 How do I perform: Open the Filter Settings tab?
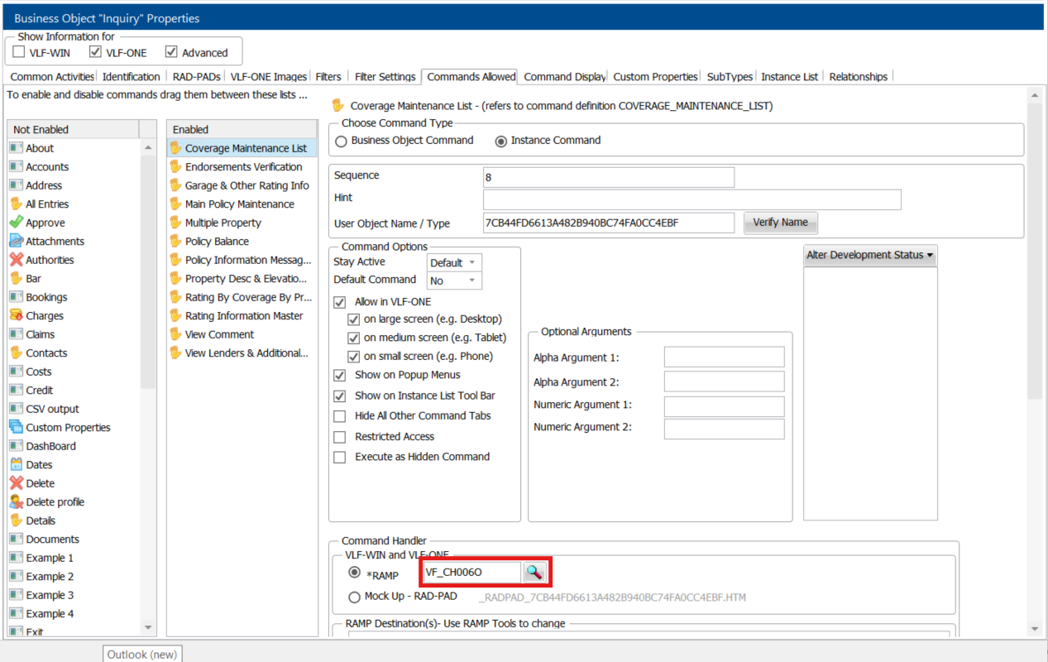click(385, 76)
